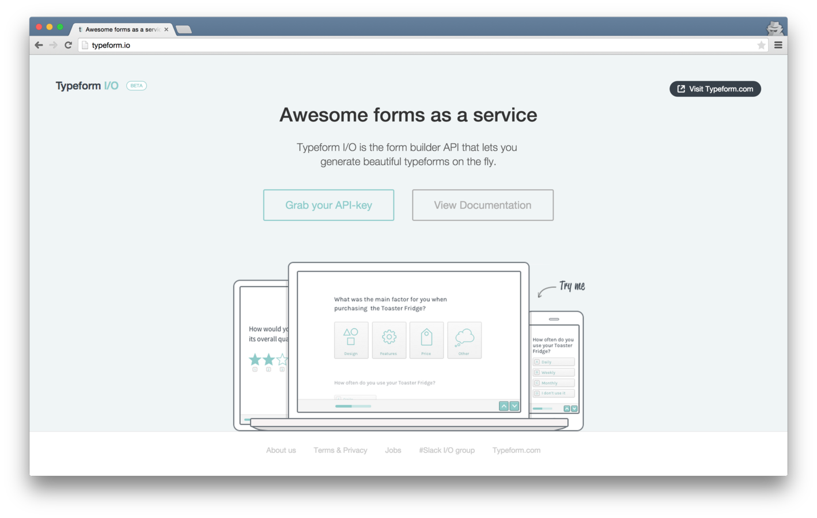Click the phone form progress bar

point(542,409)
